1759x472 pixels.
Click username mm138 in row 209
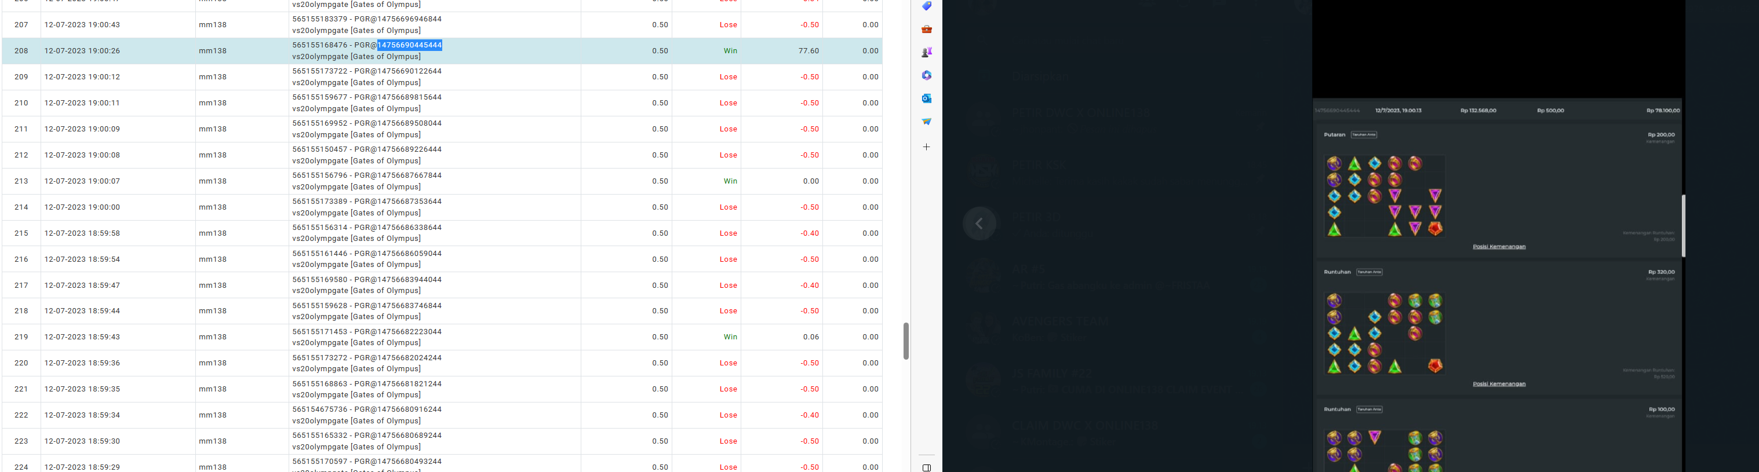coord(212,77)
